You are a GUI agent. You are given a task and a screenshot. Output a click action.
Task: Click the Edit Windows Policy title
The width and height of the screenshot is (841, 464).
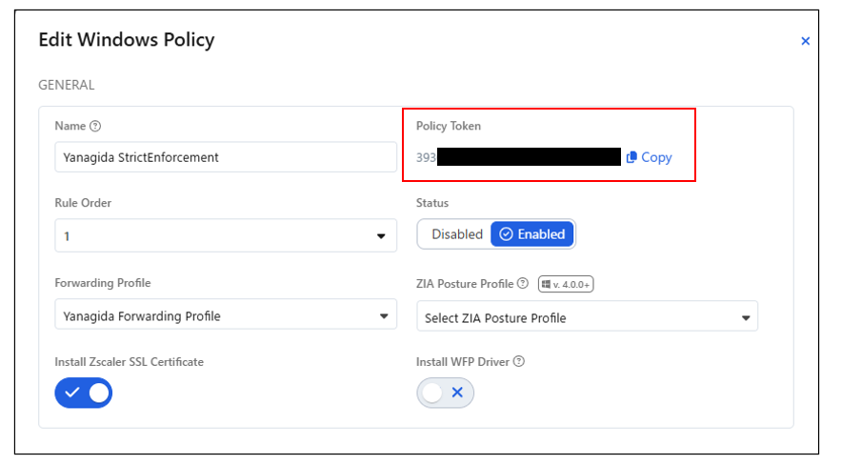pyautogui.click(x=127, y=40)
